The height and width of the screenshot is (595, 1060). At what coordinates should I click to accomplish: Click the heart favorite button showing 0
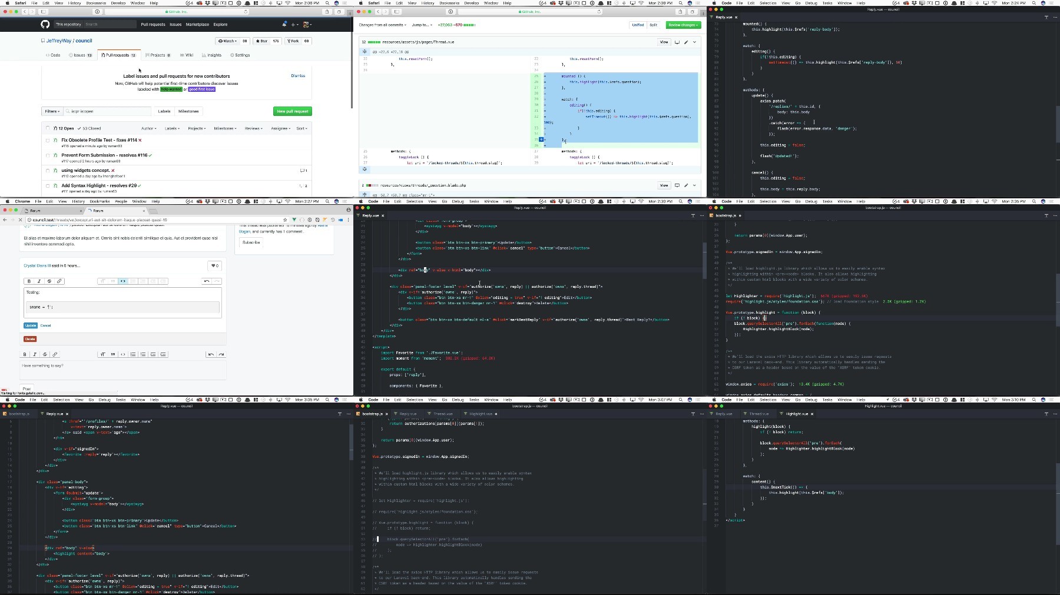(x=215, y=265)
